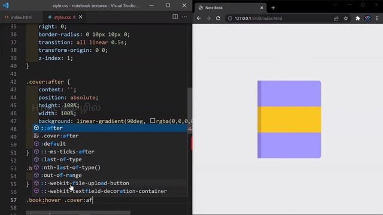Click the rgba color swatch on line 47
The image size is (383, 215).
click(x=153, y=121)
